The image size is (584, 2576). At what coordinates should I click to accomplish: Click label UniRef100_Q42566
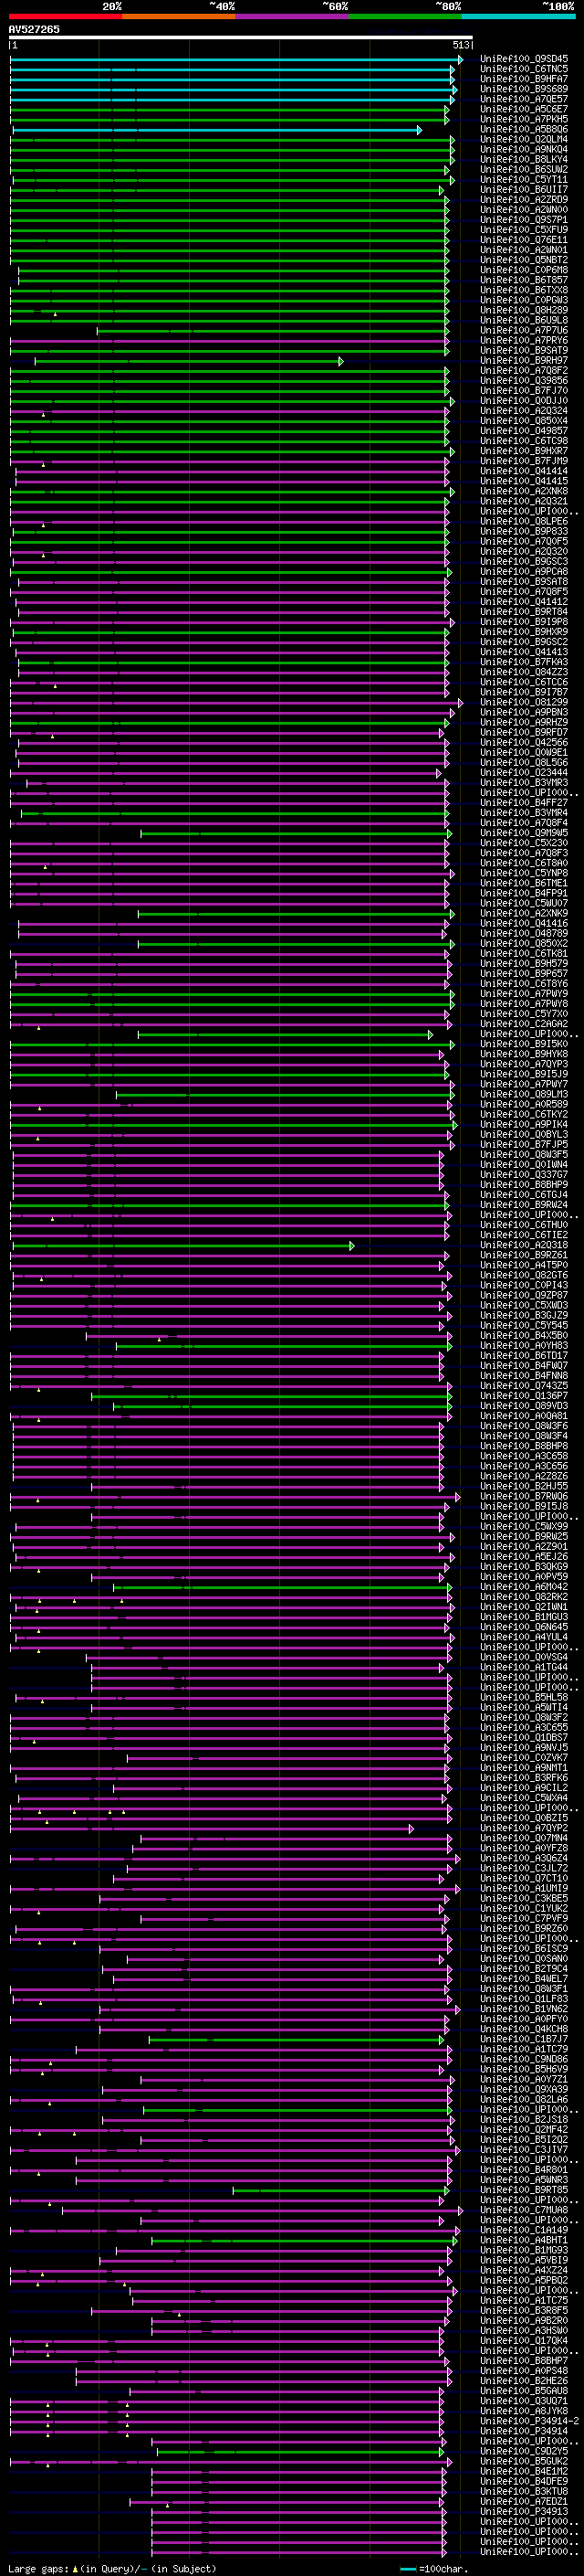click(524, 743)
